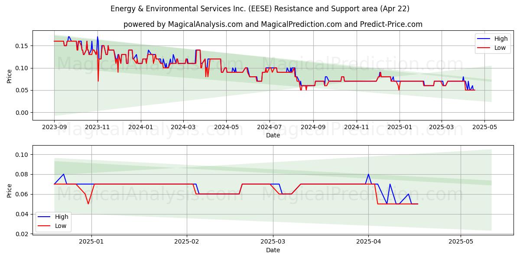Click the bottom chart 'Date' axis label

pyautogui.click(x=273, y=250)
